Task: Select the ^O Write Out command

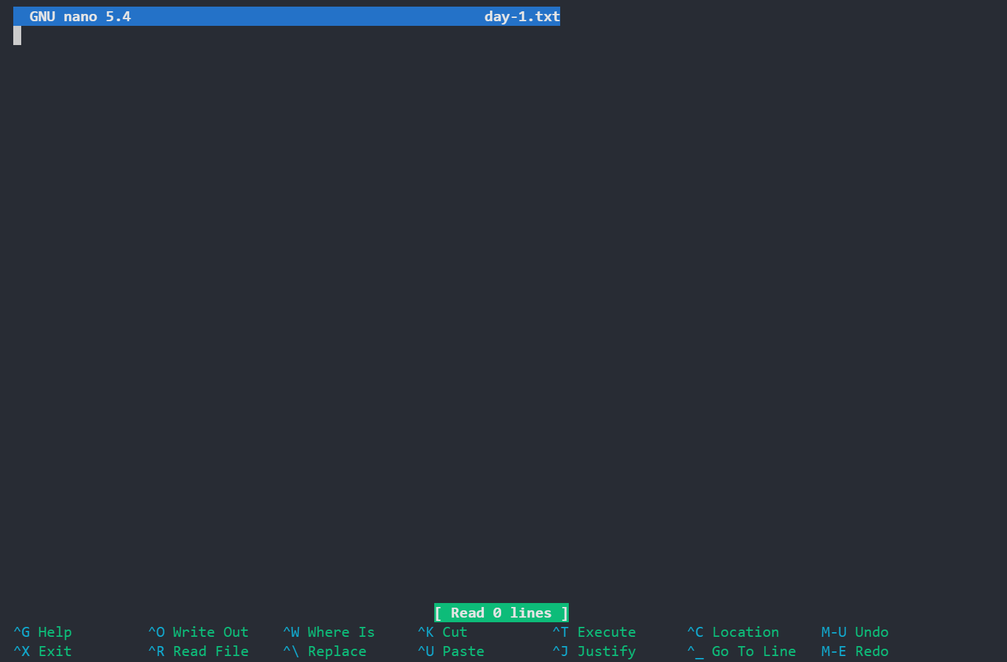Action: pos(198,632)
